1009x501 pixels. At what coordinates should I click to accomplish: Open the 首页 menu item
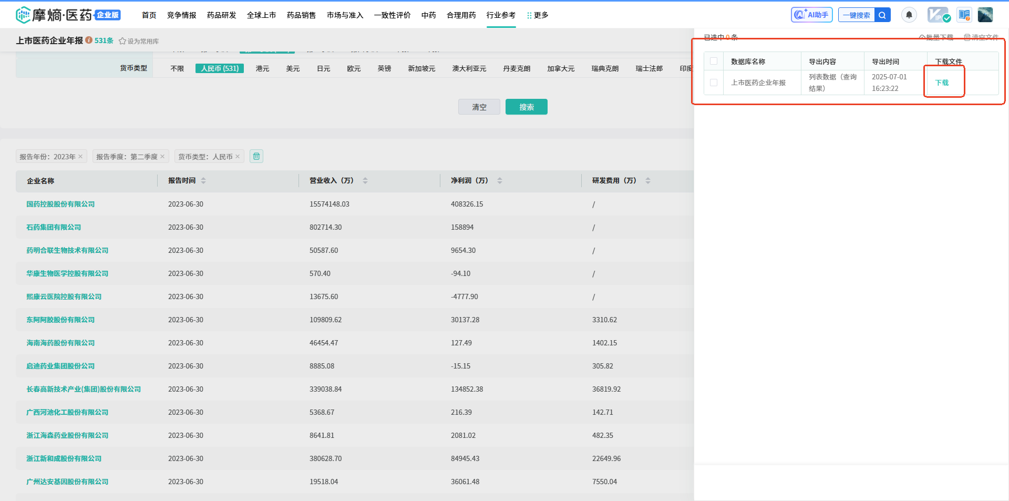(149, 15)
